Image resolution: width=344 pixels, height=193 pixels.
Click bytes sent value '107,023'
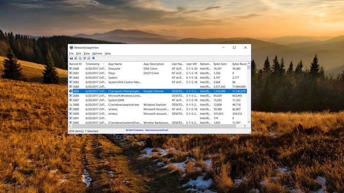click(218, 113)
